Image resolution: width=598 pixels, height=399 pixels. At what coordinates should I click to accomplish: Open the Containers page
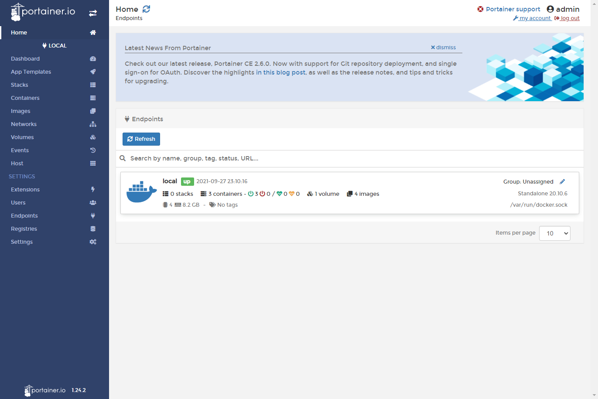point(25,98)
